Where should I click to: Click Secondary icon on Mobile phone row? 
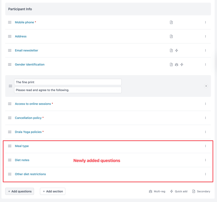pos(171,22)
